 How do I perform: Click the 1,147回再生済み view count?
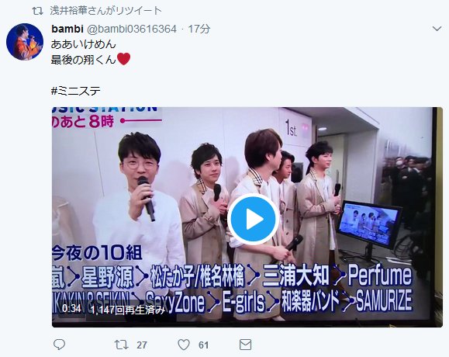pos(128,310)
